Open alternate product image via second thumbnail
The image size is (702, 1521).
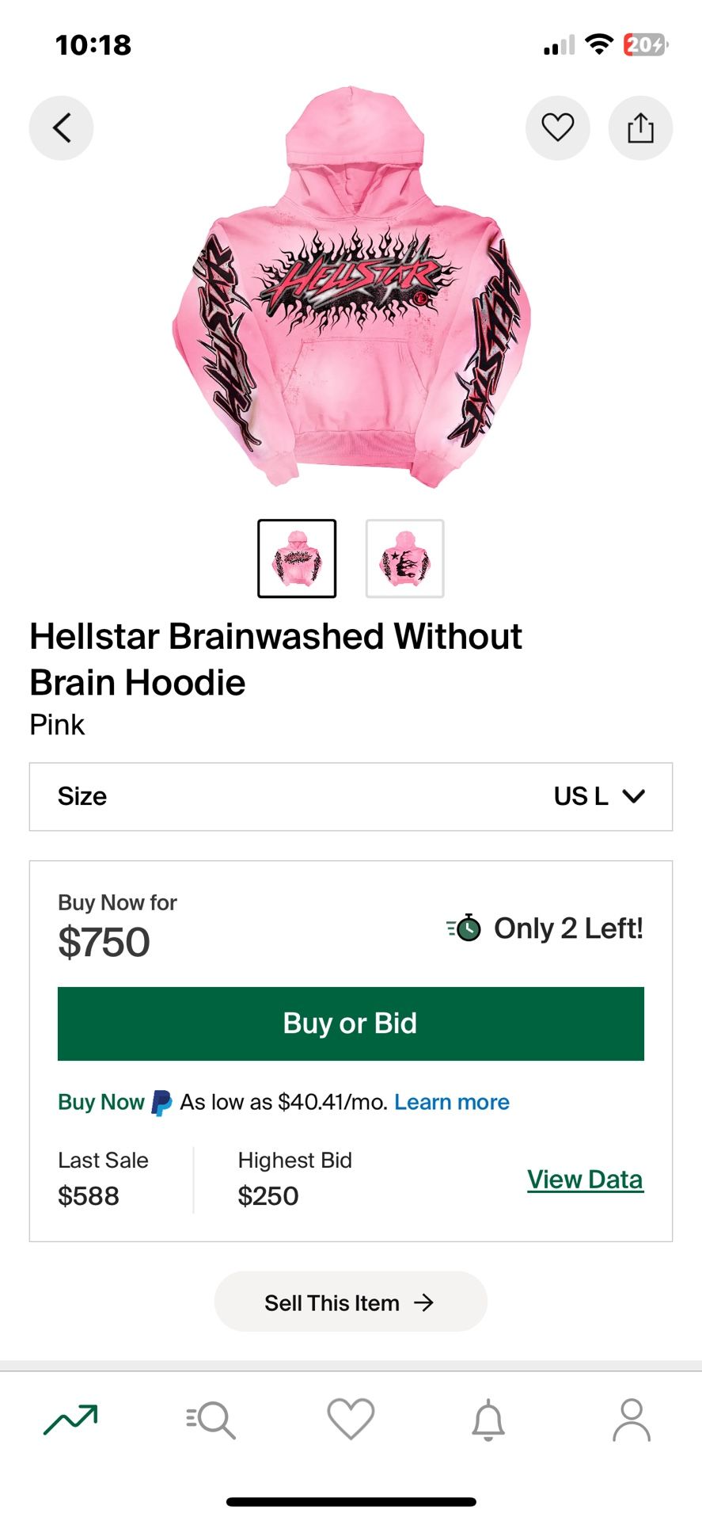(404, 558)
